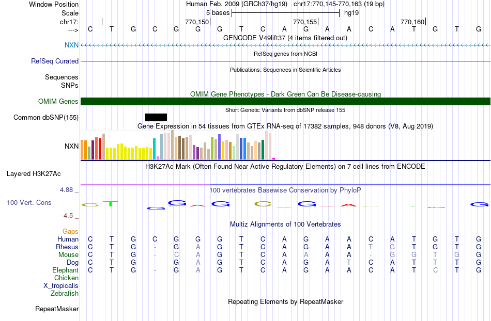Click the 4.88 conservation maximum value
Viewport: 491px width, 321px height.
pos(66,190)
